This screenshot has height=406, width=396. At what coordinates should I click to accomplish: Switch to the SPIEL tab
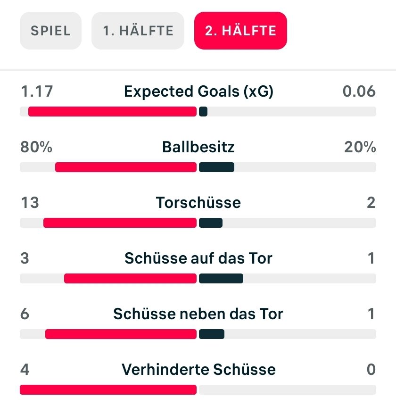point(50,31)
